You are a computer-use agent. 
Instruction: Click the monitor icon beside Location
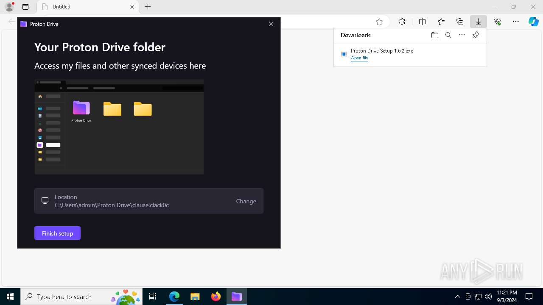click(x=45, y=201)
